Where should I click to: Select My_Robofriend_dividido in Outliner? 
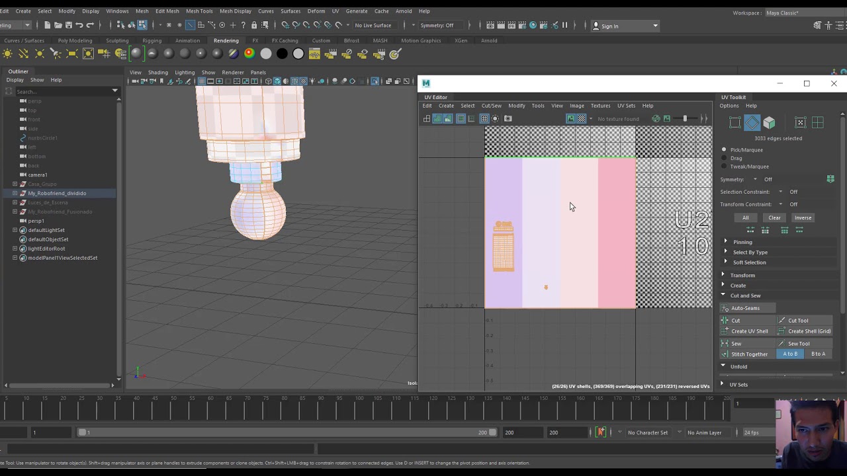[57, 193]
